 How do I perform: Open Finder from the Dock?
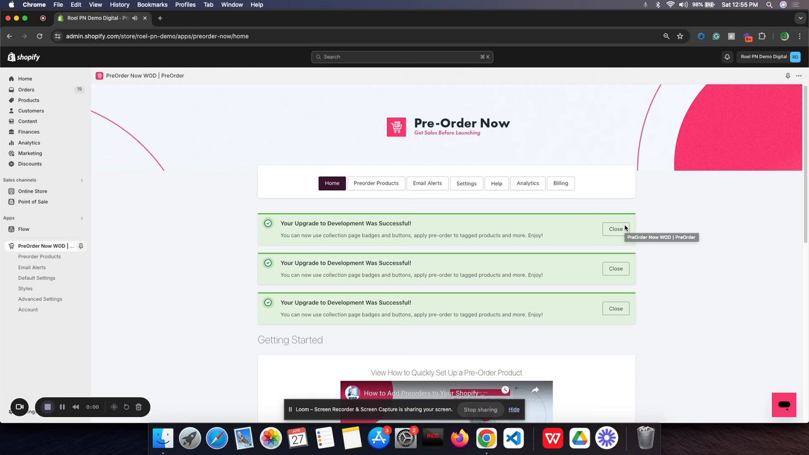tap(163, 438)
